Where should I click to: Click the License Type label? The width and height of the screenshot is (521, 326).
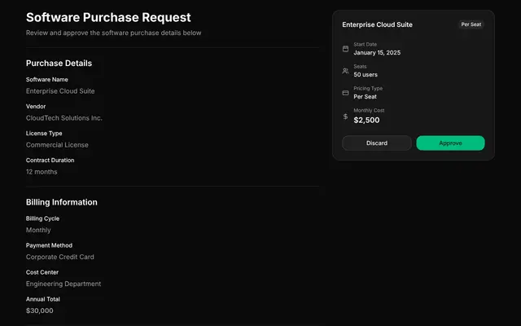click(x=44, y=134)
